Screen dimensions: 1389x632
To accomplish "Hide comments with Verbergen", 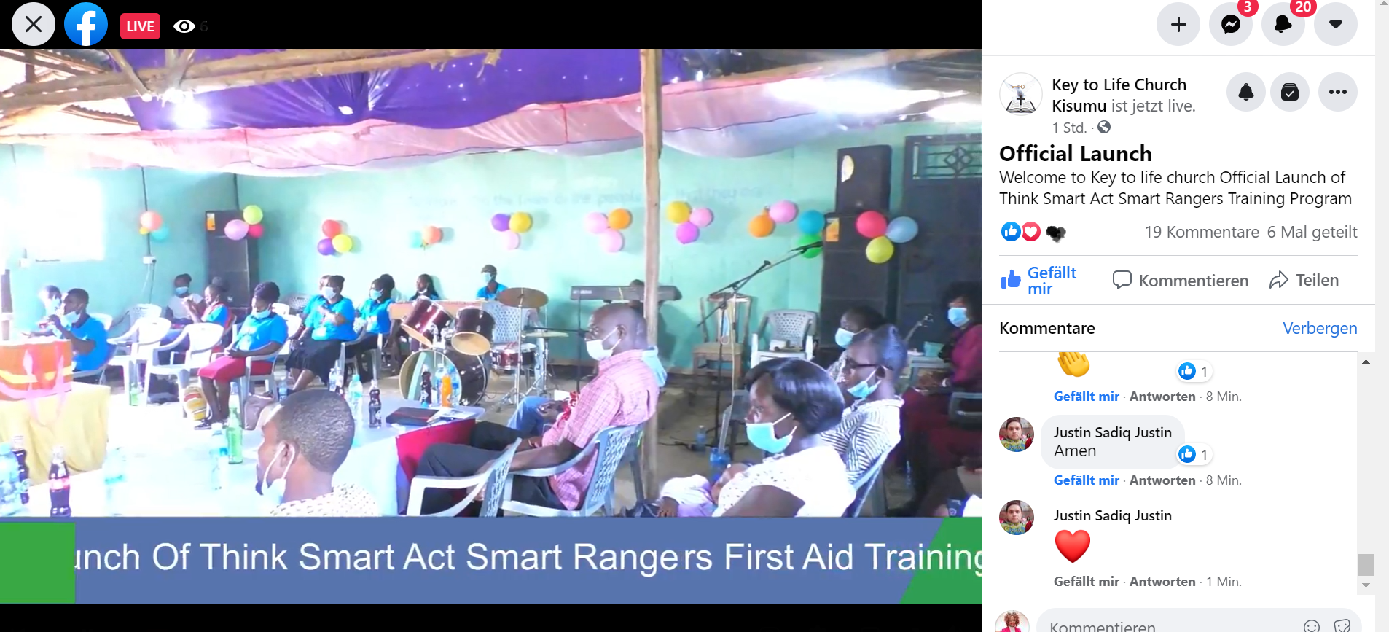I will (1320, 328).
